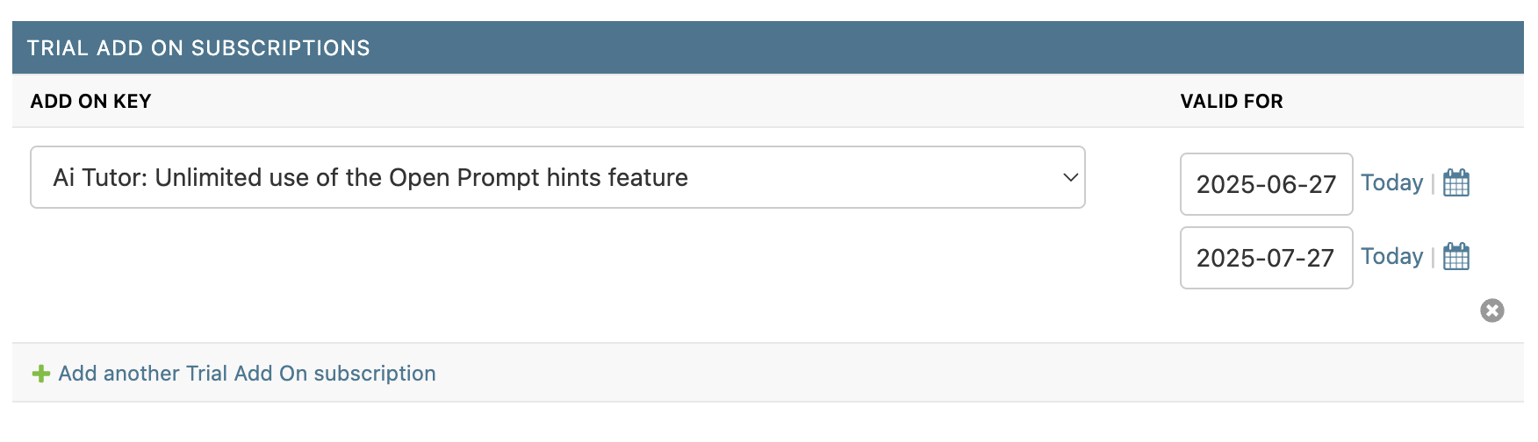Remove the trial add-on row with the X icon
Viewport: 1538px width, 442px height.
pyautogui.click(x=1491, y=310)
